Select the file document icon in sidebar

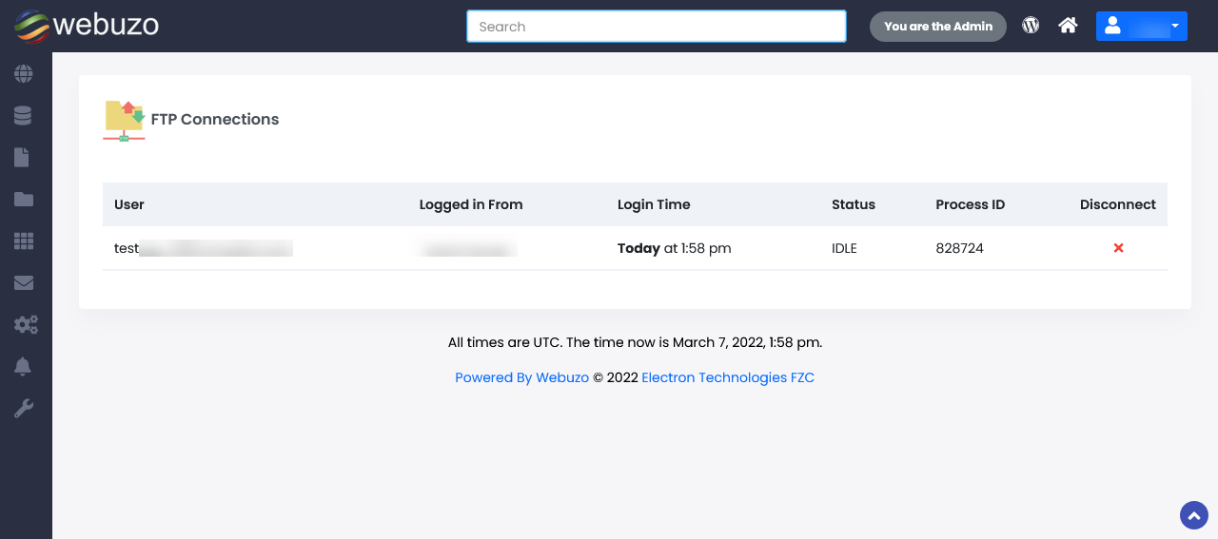click(23, 158)
